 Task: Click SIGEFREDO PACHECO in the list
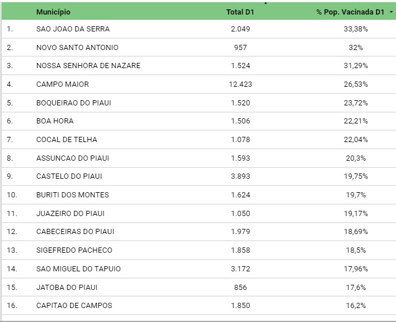pos(75,250)
